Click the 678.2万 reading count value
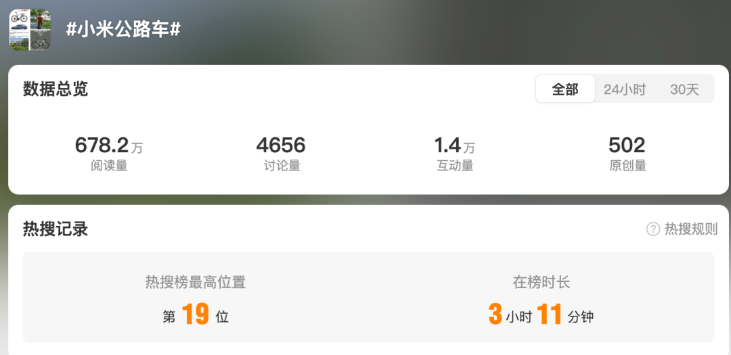Viewport: 731px width, 355px height. click(x=109, y=146)
